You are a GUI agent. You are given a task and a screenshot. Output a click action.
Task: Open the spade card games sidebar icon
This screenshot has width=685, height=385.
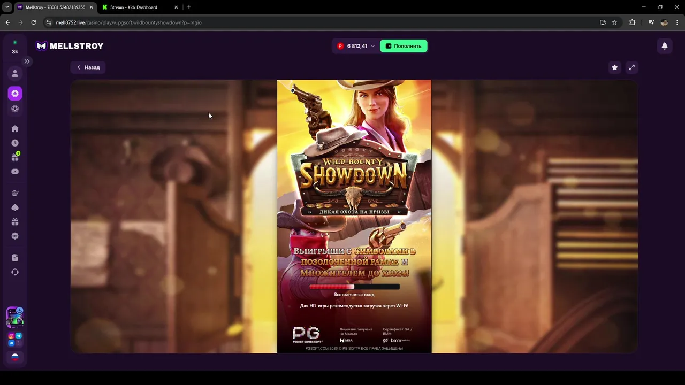coord(15,207)
